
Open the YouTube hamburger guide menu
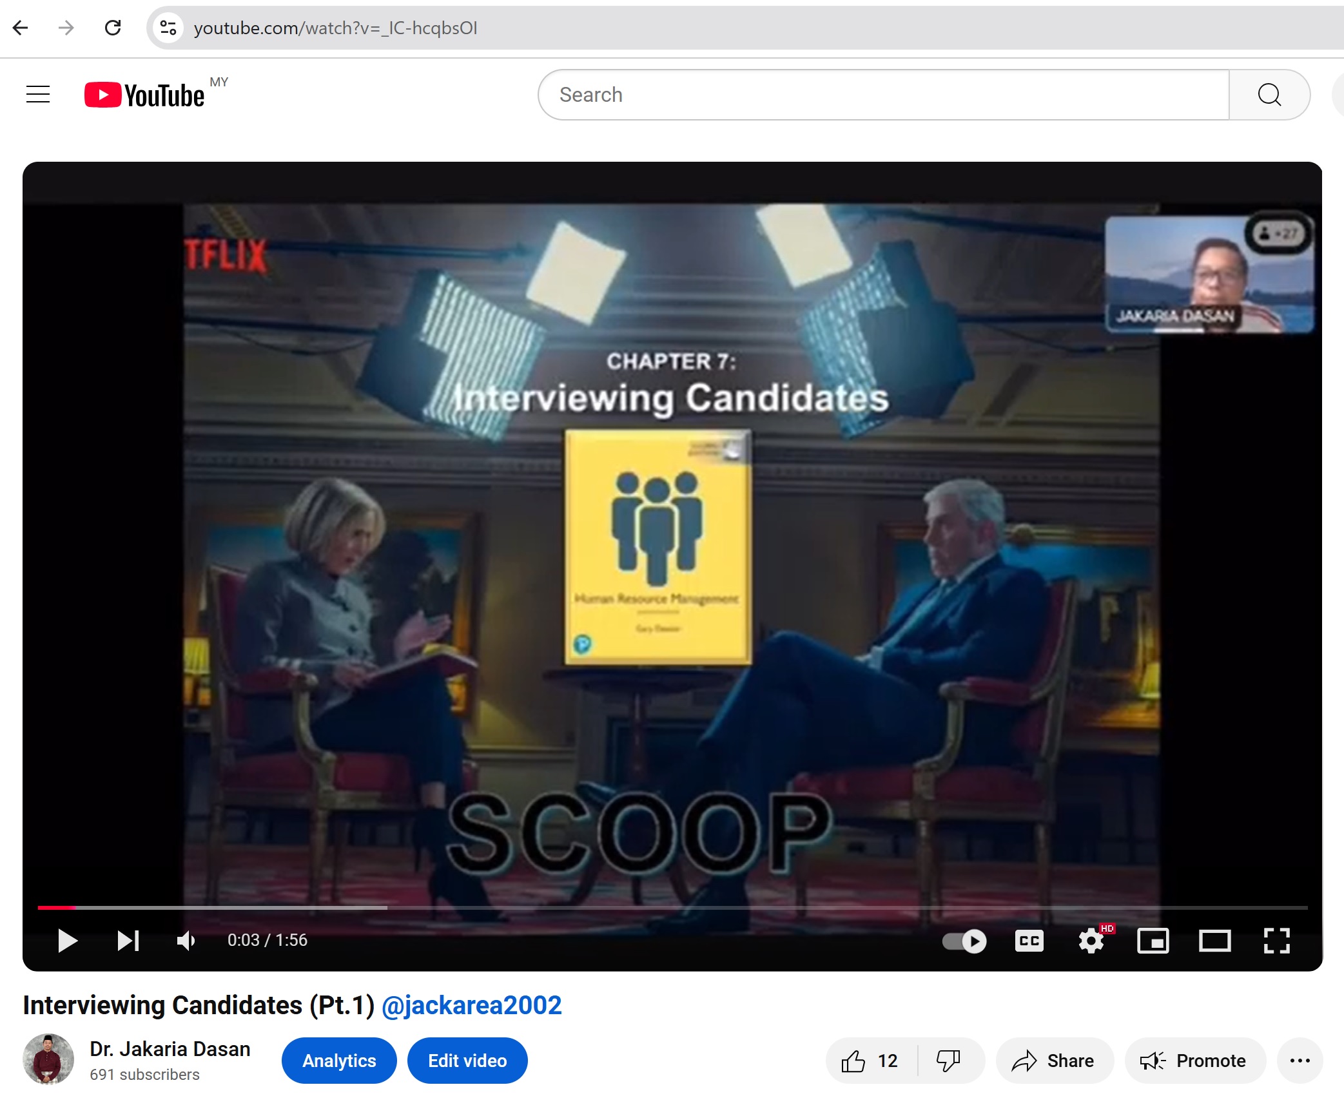coord(38,95)
